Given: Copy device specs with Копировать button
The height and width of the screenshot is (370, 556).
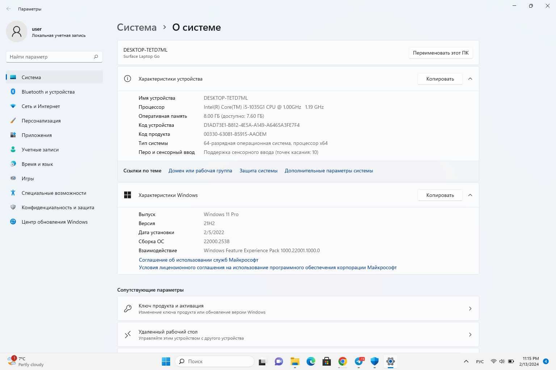Looking at the screenshot, I should pyautogui.click(x=440, y=79).
